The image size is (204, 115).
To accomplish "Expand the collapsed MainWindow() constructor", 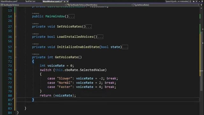I will 16,16.
